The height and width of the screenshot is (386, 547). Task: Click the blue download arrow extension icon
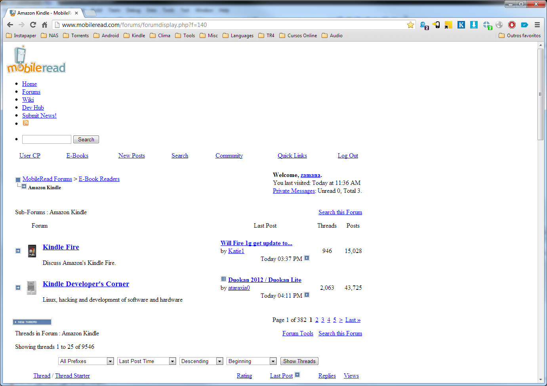coord(474,25)
